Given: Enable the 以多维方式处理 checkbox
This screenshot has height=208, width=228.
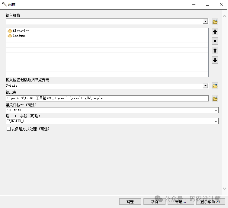Looking at the screenshot, I should pyautogui.click(x=8, y=129).
